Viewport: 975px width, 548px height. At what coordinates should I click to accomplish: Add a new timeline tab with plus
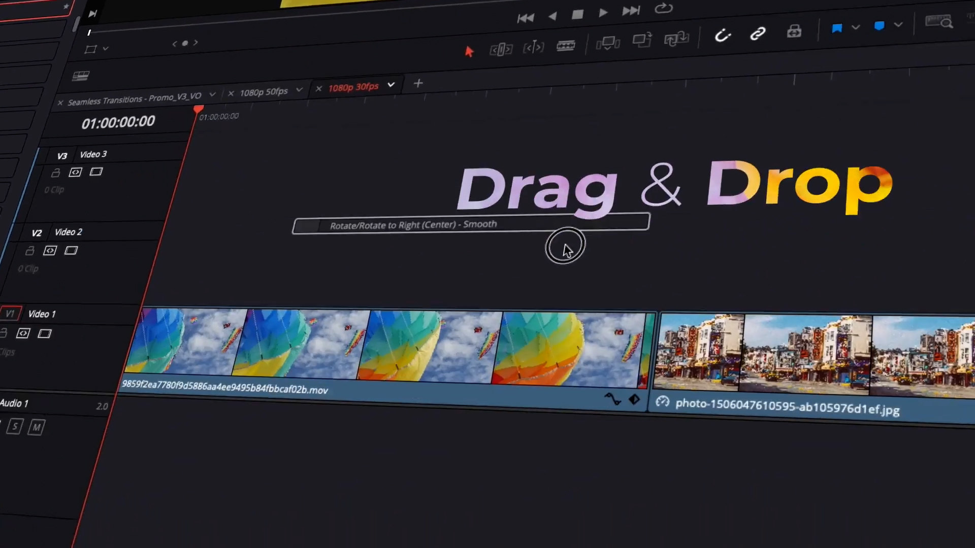pyautogui.click(x=418, y=83)
